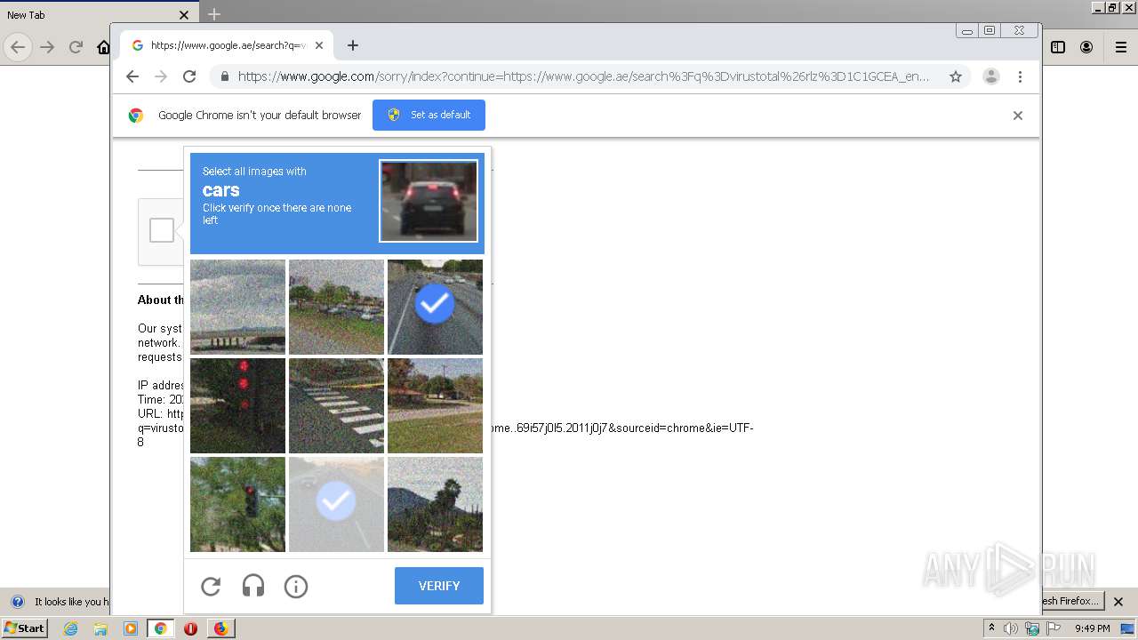This screenshot has height=640, width=1138.
Task: Open a new Chrome tab
Action: coord(353,45)
